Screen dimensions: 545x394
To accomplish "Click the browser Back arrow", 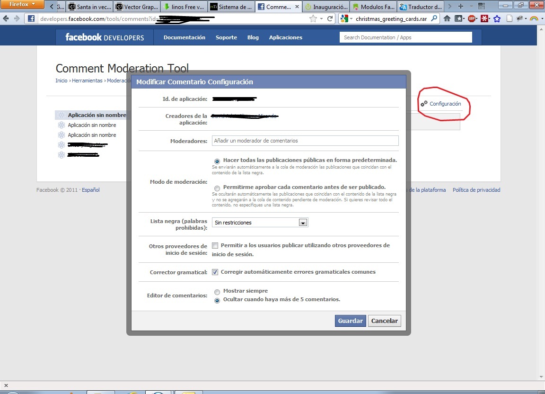I will pyautogui.click(x=6, y=19).
